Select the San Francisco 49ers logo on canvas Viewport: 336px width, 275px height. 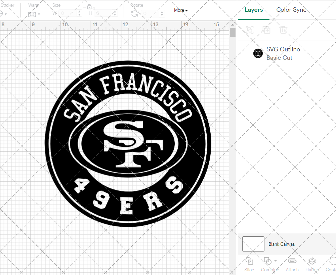pyautogui.click(x=128, y=144)
